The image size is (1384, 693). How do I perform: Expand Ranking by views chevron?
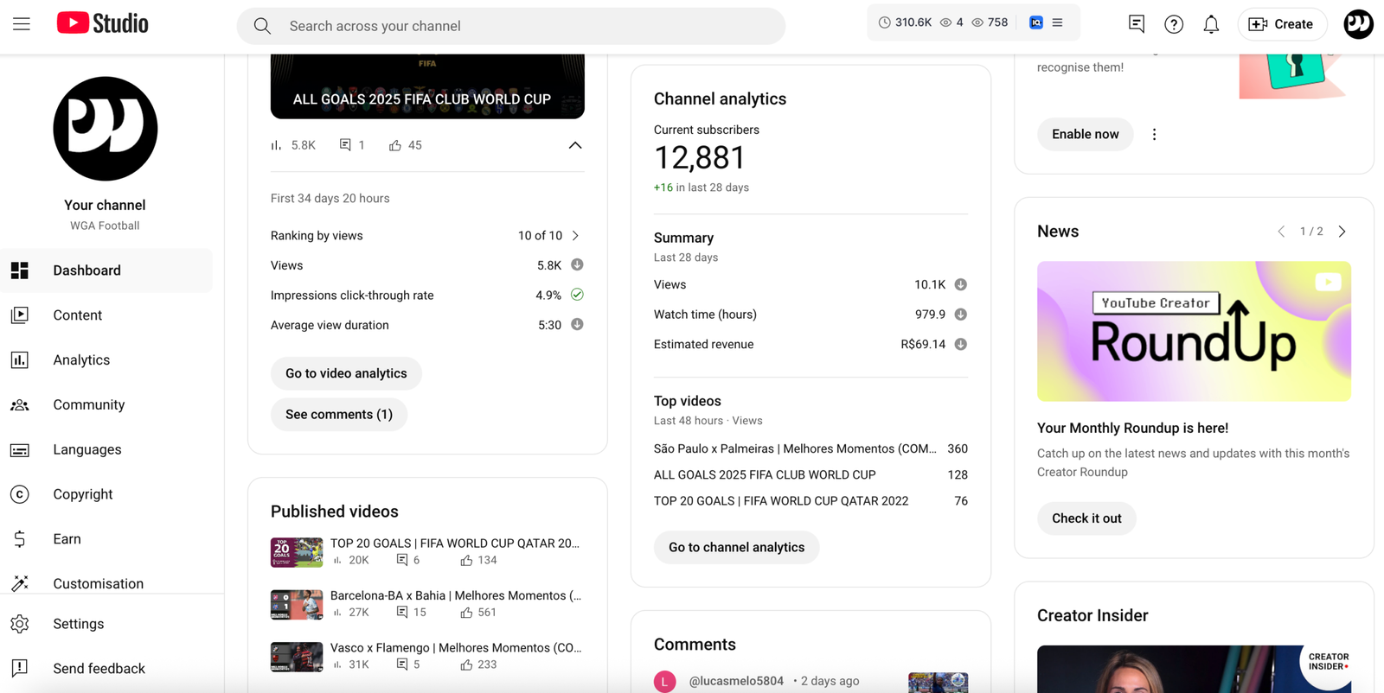pyautogui.click(x=576, y=236)
